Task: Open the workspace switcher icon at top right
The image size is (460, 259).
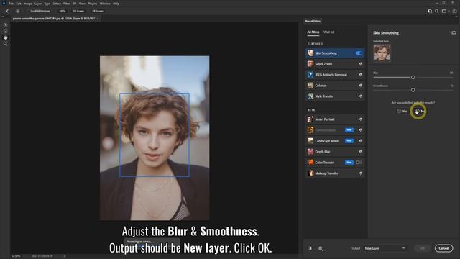Action: point(444,11)
